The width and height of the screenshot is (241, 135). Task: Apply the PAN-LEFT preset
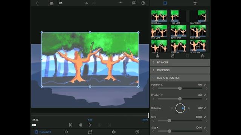click(x=159, y=32)
